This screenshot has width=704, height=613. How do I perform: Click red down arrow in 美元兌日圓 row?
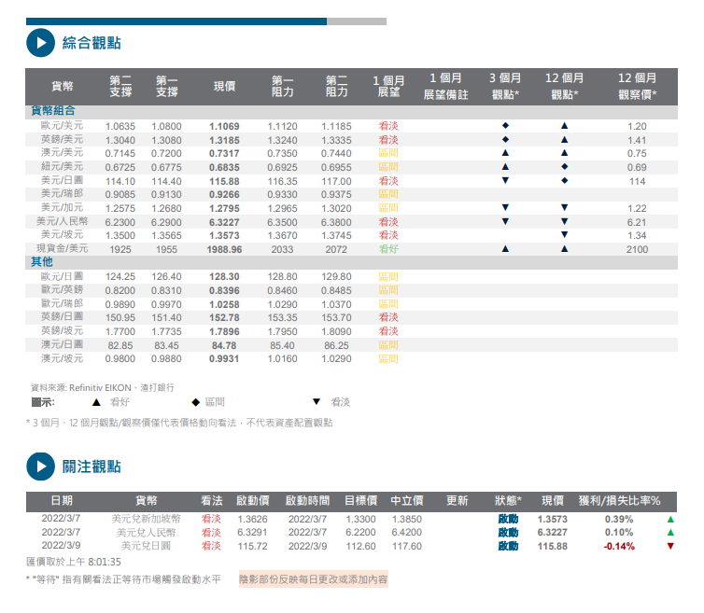[x=670, y=546]
